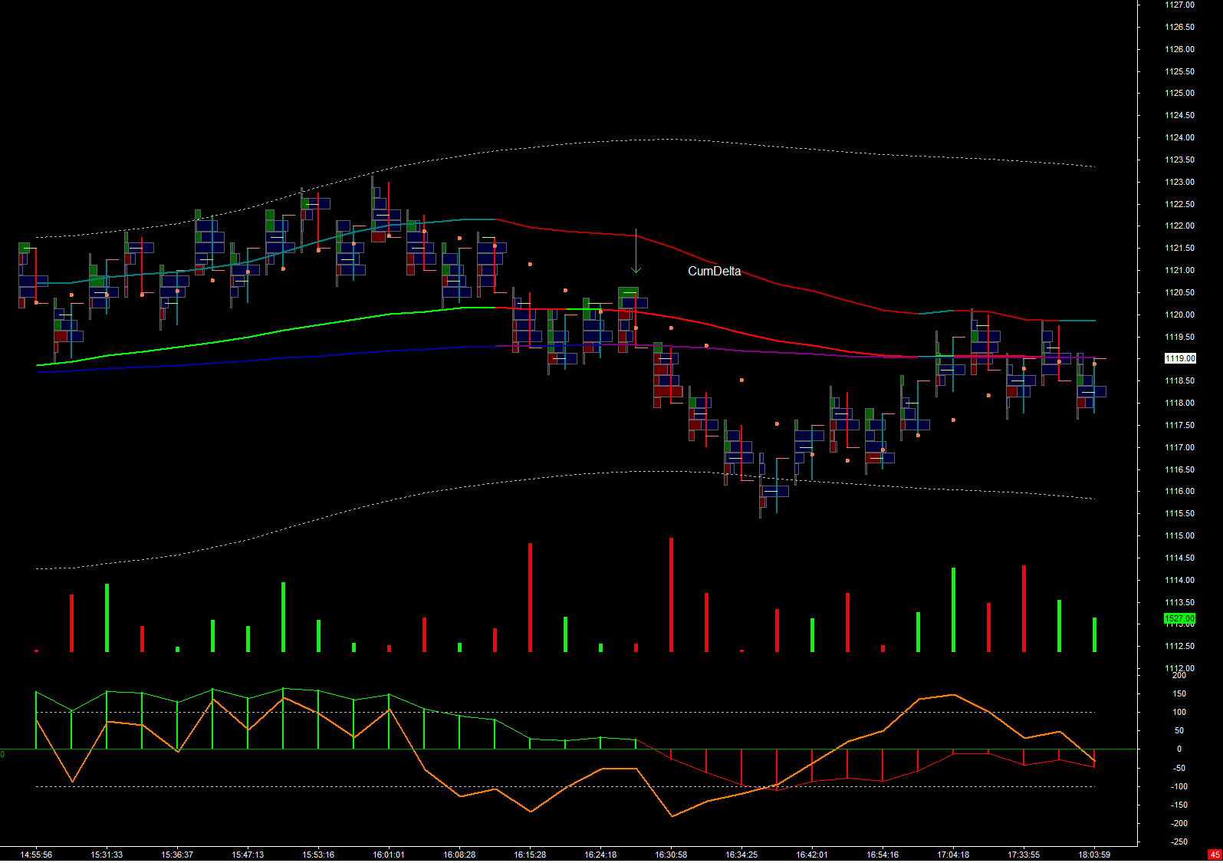
Task: Select the 15:31:33 time label
Action: tap(107, 855)
